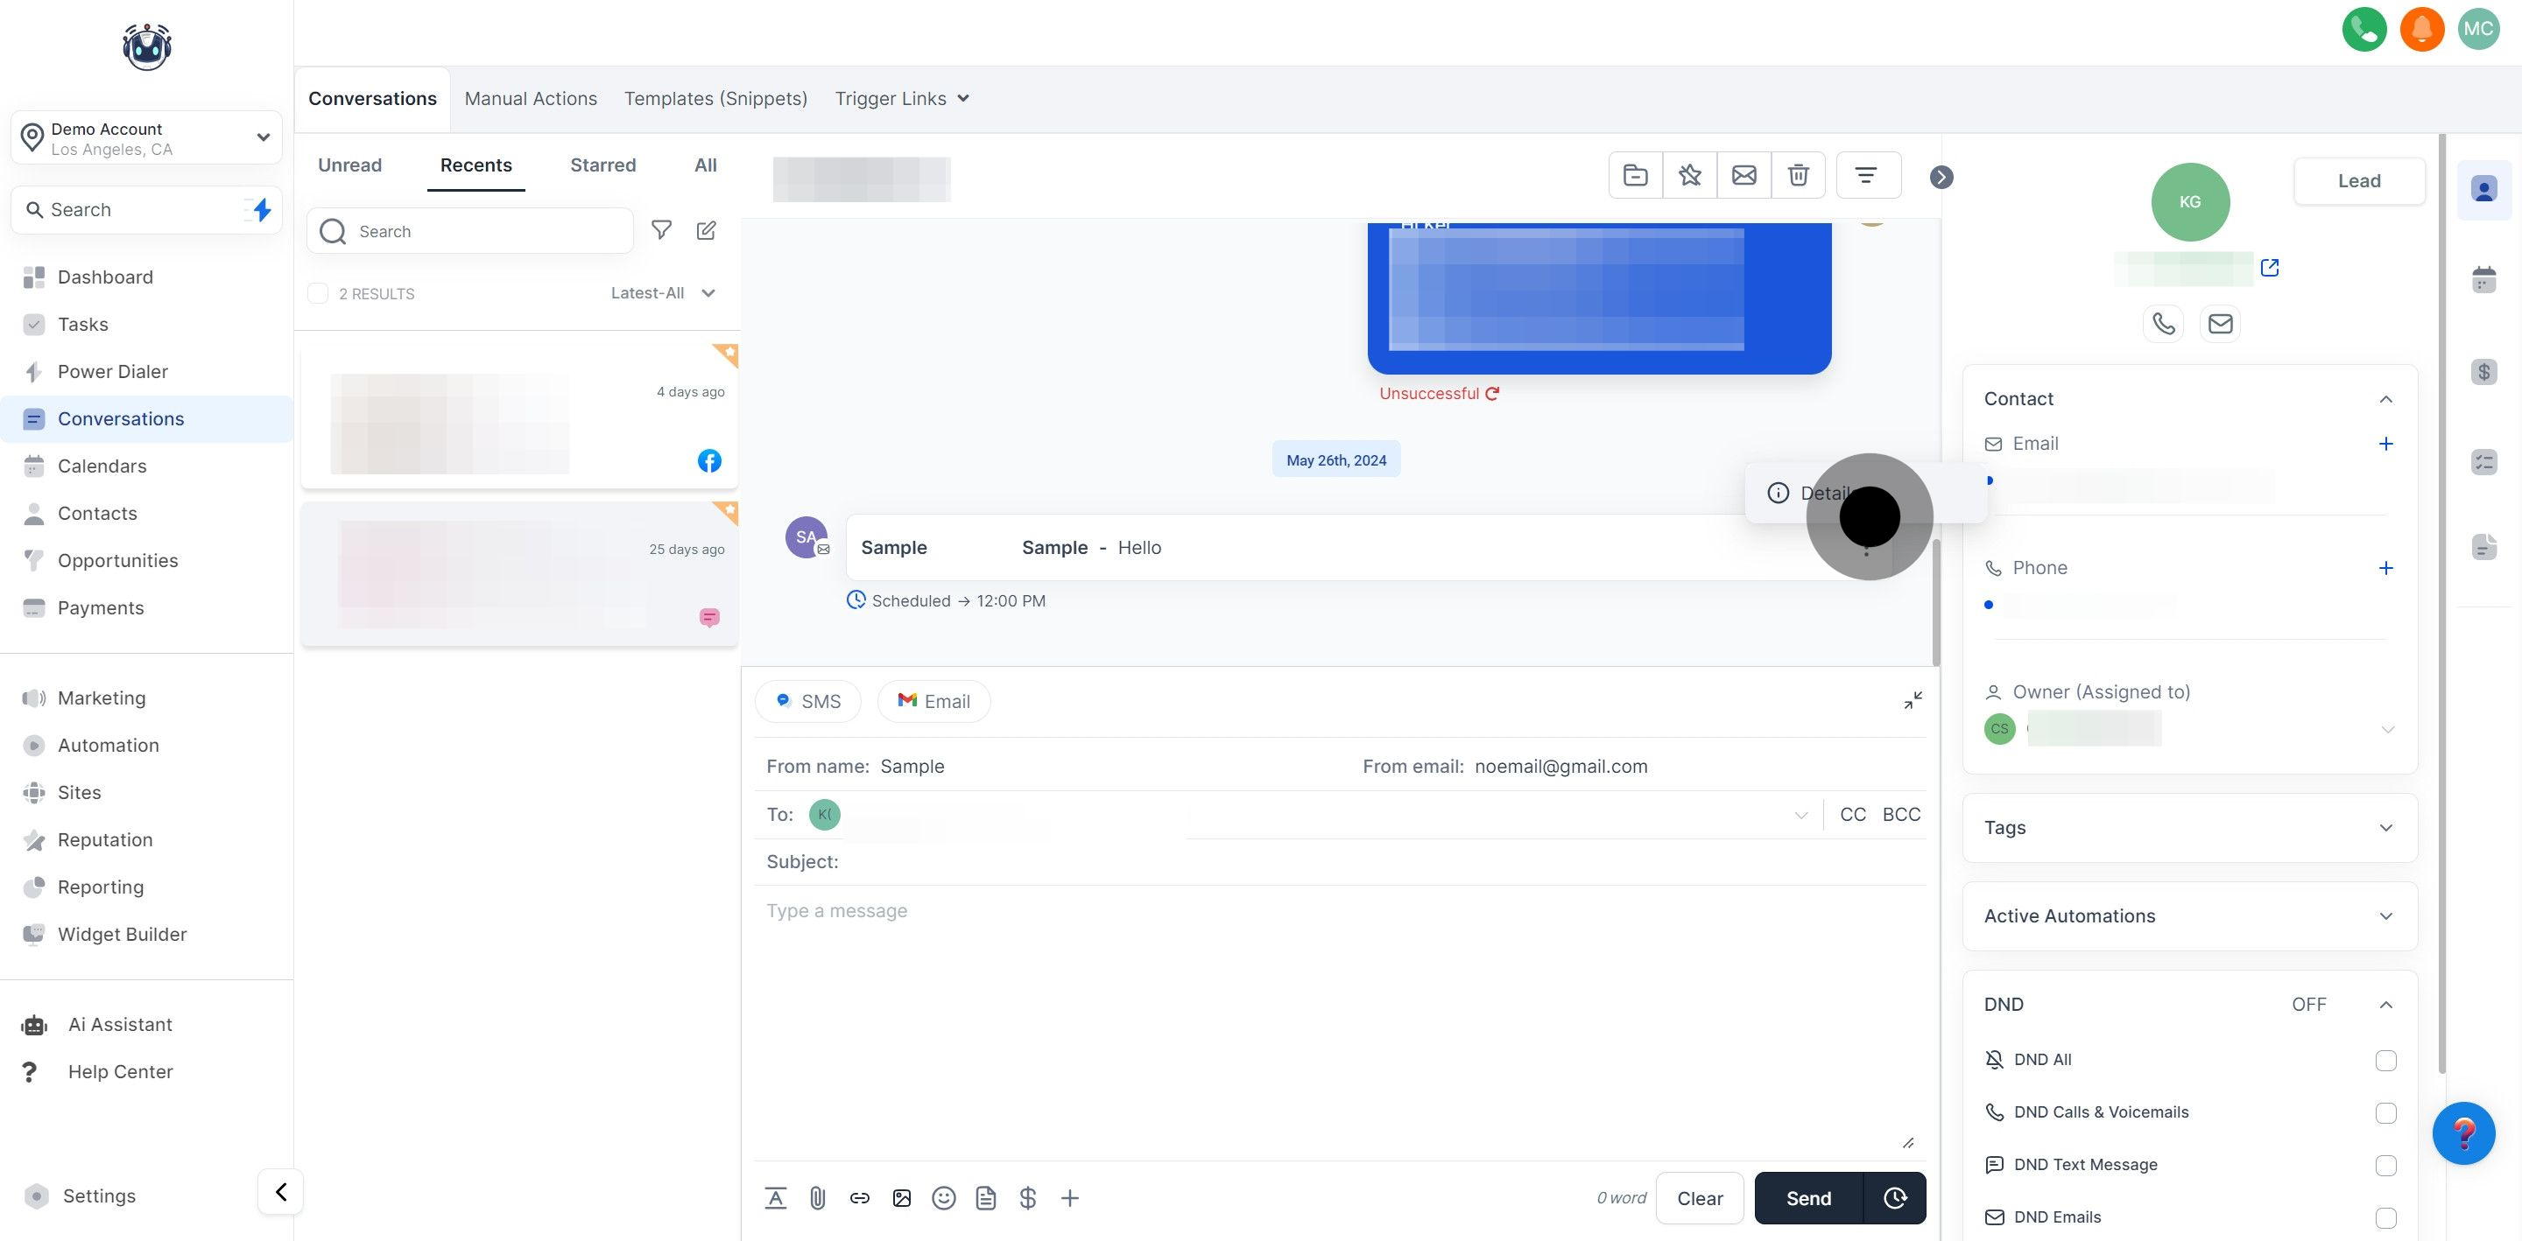This screenshot has height=1241, width=2522.
Task: Click the green phone dialer icon
Action: [2363, 28]
